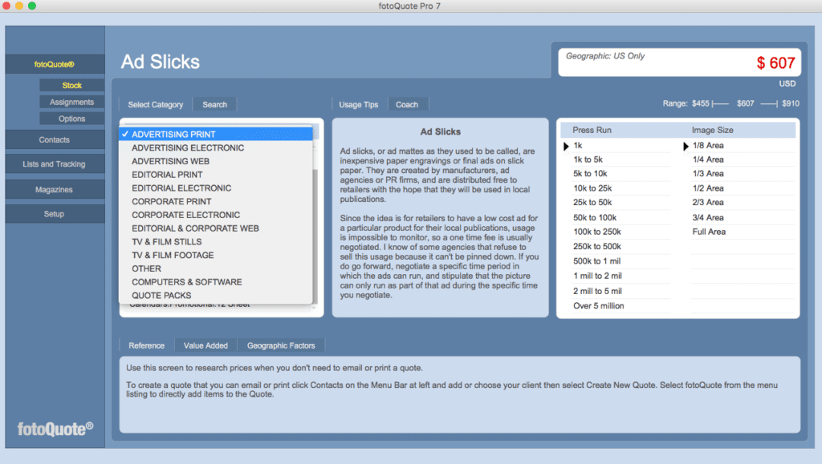Click the USD currency label

[x=787, y=83]
